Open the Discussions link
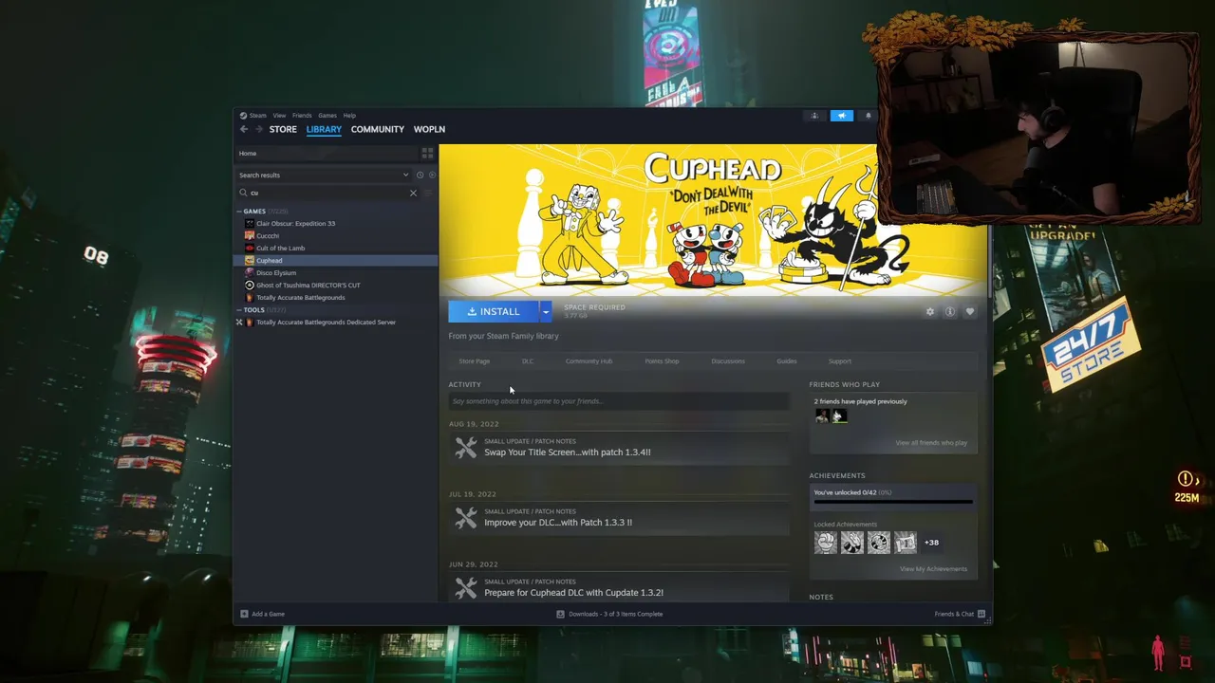 coord(728,361)
